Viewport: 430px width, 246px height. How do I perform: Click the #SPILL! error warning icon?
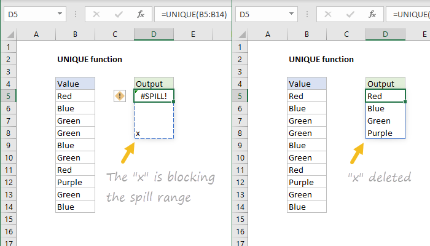(x=120, y=96)
